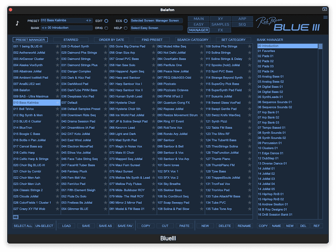Star the 001 1 being BLUE-III preset

57,47
